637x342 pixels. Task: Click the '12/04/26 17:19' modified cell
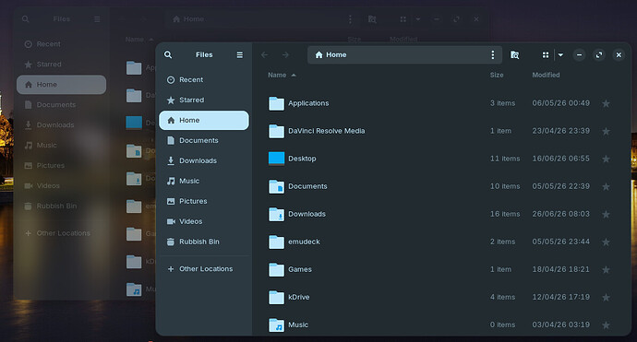[x=560, y=297]
